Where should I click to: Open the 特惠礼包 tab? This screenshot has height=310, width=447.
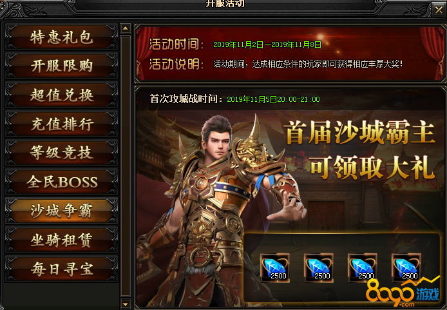click(62, 37)
